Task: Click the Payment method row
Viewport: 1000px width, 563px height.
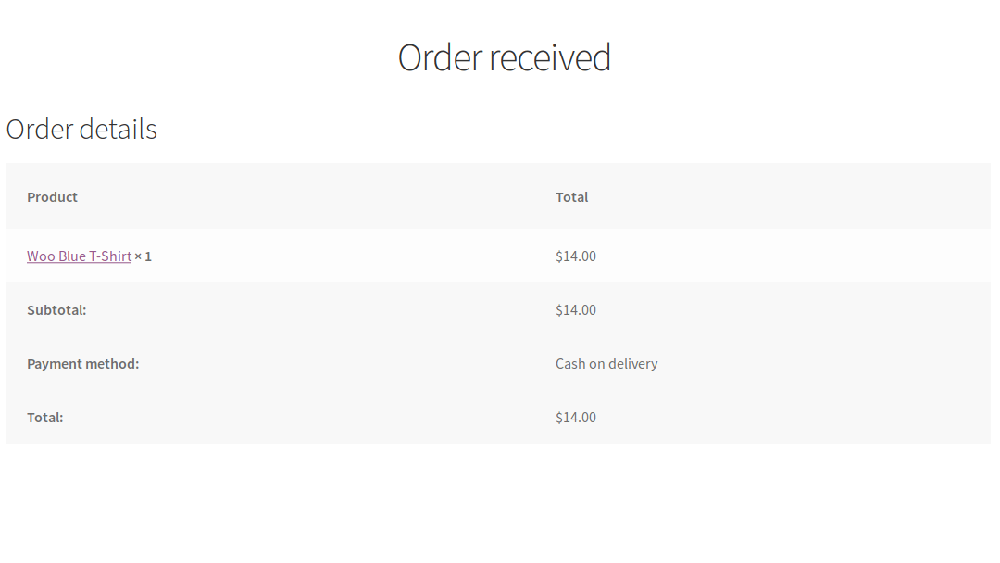Action: [x=370, y=363]
